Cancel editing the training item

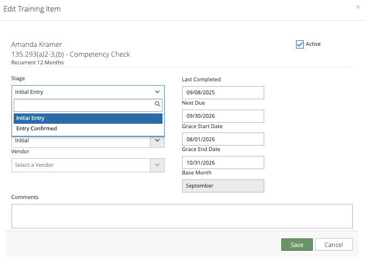334,244
